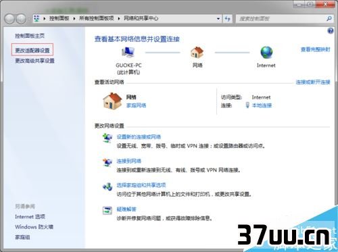Viewport: 338px width, 252px height.
Task: Click the refresh icon beside address bar
Action: [x=228, y=19]
